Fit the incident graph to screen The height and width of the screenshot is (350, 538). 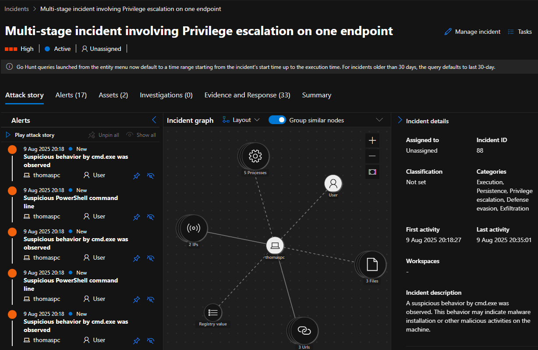[x=372, y=172]
